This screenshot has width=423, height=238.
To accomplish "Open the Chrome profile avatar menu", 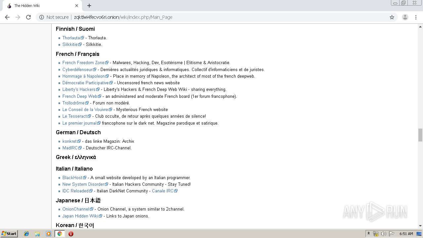I will click(x=405, y=17).
